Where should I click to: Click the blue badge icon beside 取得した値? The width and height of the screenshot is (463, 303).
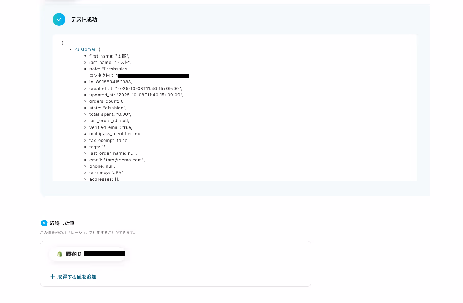pos(44,223)
